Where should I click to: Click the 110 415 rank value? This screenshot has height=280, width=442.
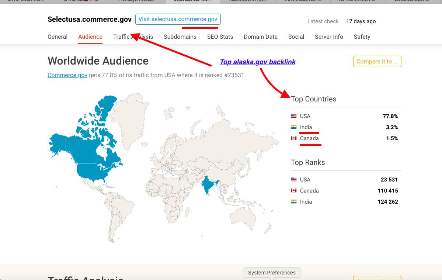(x=388, y=191)
